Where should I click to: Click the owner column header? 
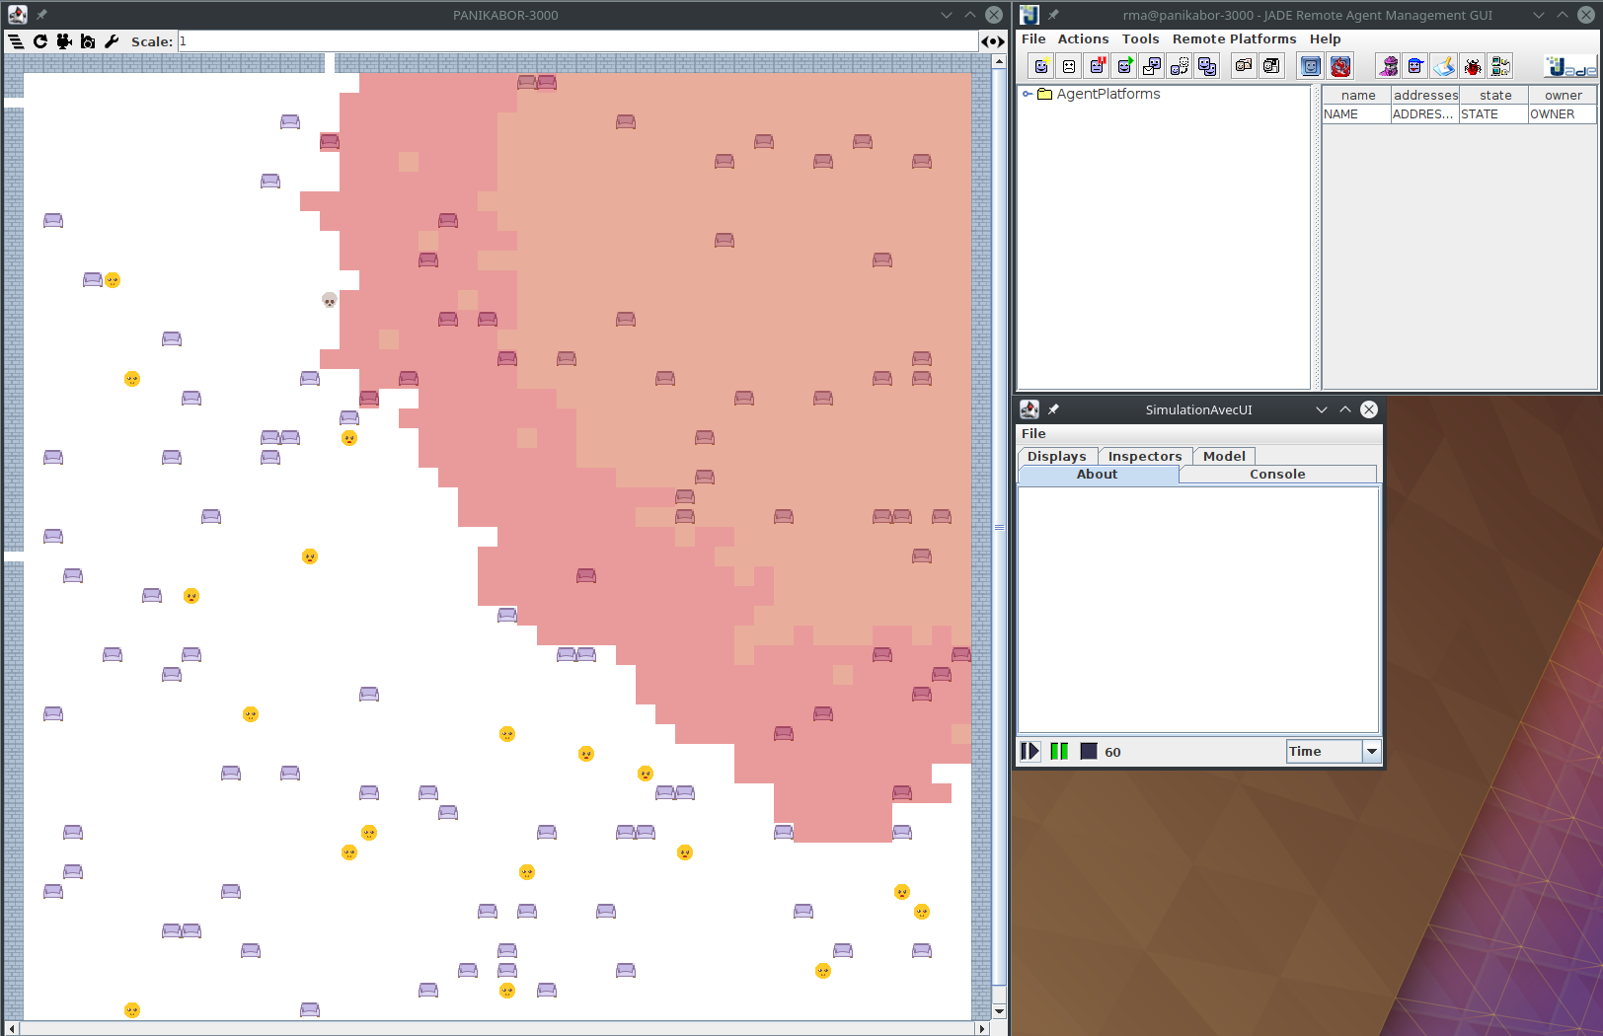tap(1563, 96)
